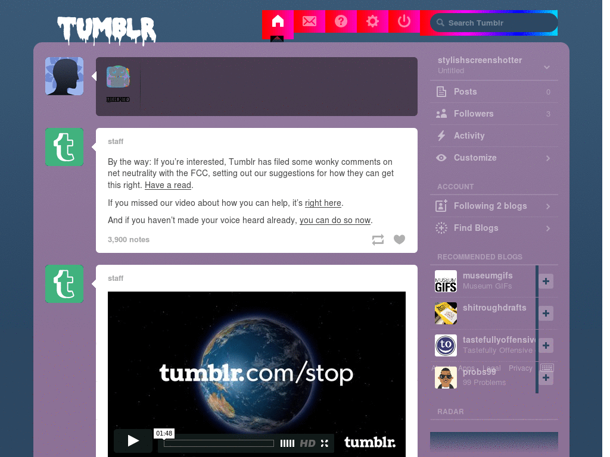Open the Help question mark icon

341,21
